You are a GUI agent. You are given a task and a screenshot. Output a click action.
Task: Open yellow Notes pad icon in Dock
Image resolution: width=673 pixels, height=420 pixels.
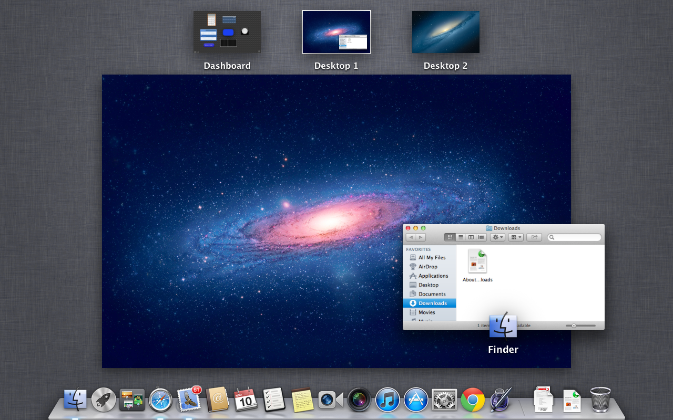click(x=302, y=400)
